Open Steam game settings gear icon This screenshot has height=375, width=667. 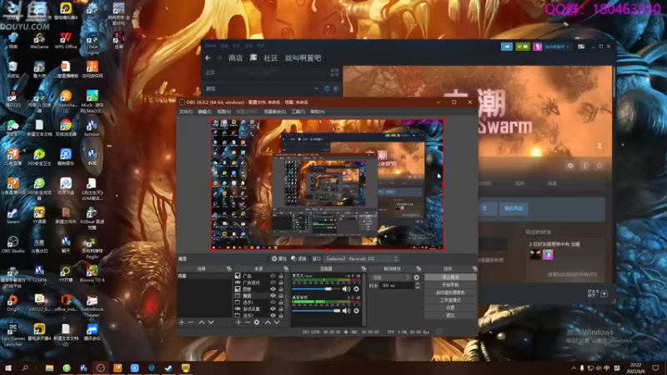pos(570,166)
